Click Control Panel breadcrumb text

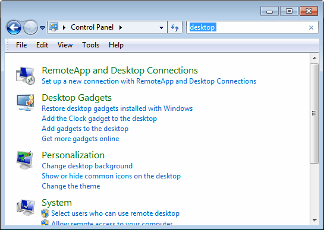pyautogui.click(x=92, y=27)
